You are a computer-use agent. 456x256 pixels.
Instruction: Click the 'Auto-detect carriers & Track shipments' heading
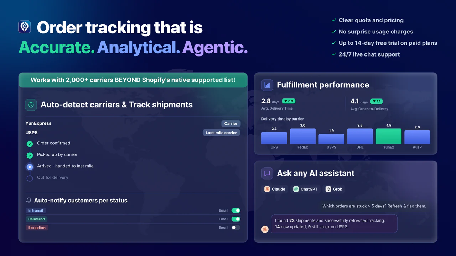(116, 105)
